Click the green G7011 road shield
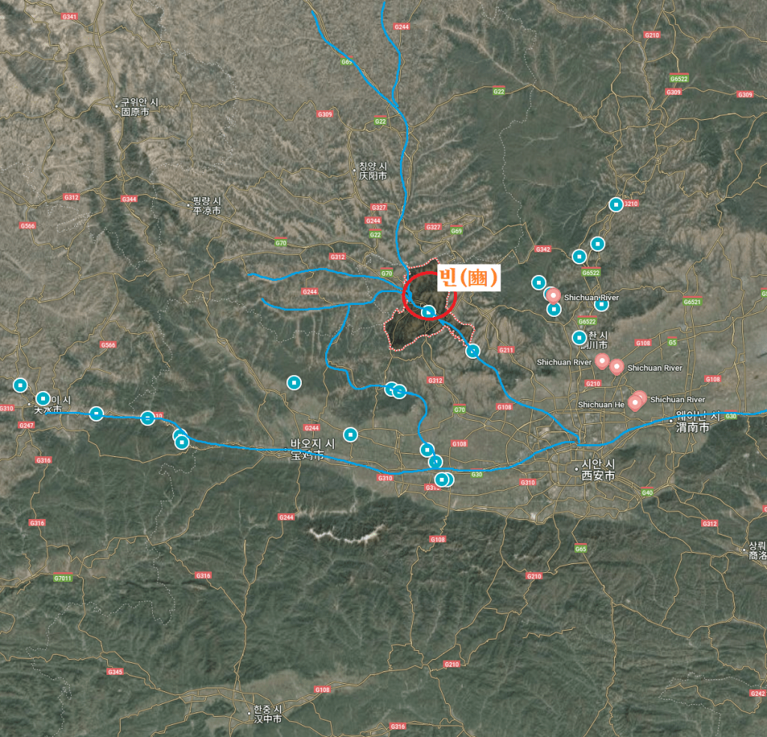 coord(63,578)
